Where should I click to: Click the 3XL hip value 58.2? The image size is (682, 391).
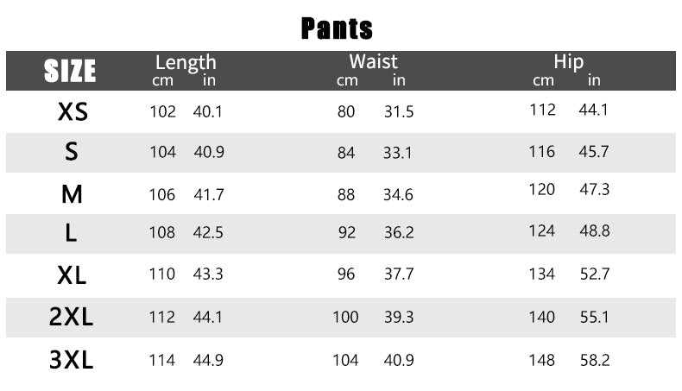[595, 360]
